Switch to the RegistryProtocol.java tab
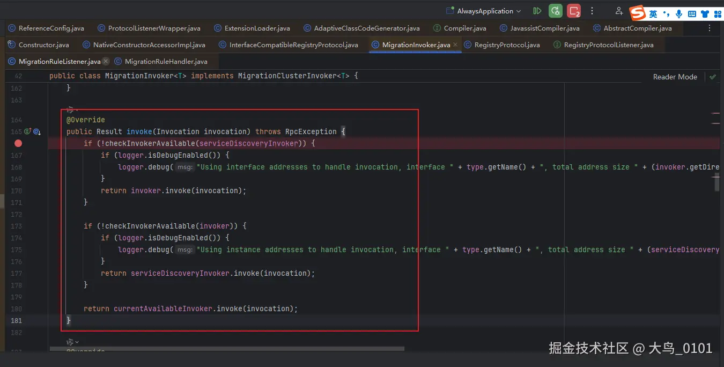 [x=501, y=45]
